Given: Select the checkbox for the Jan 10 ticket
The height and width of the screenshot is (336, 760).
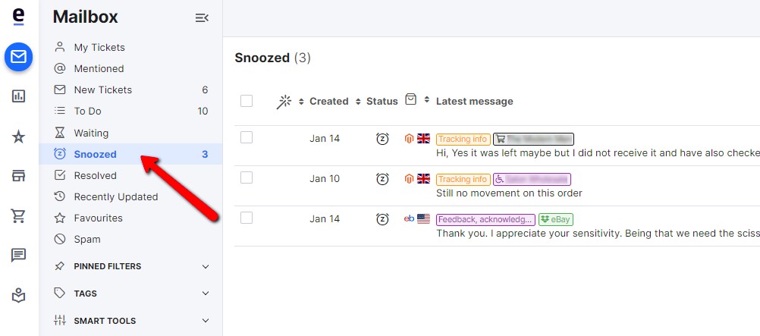Looking at the screenshot, I should (247, 178).
